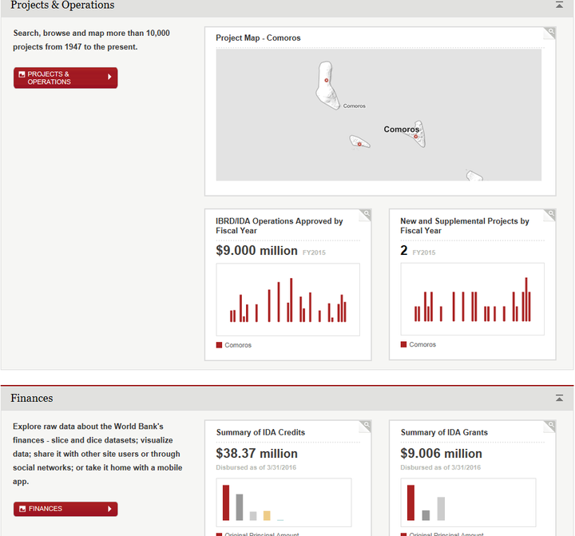Open the Finances red button

(65, 509)
